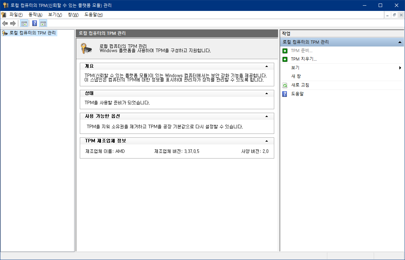Click the Forward arrow toolbar icon
The image size is (405, 260).
(x=13, y=24)
